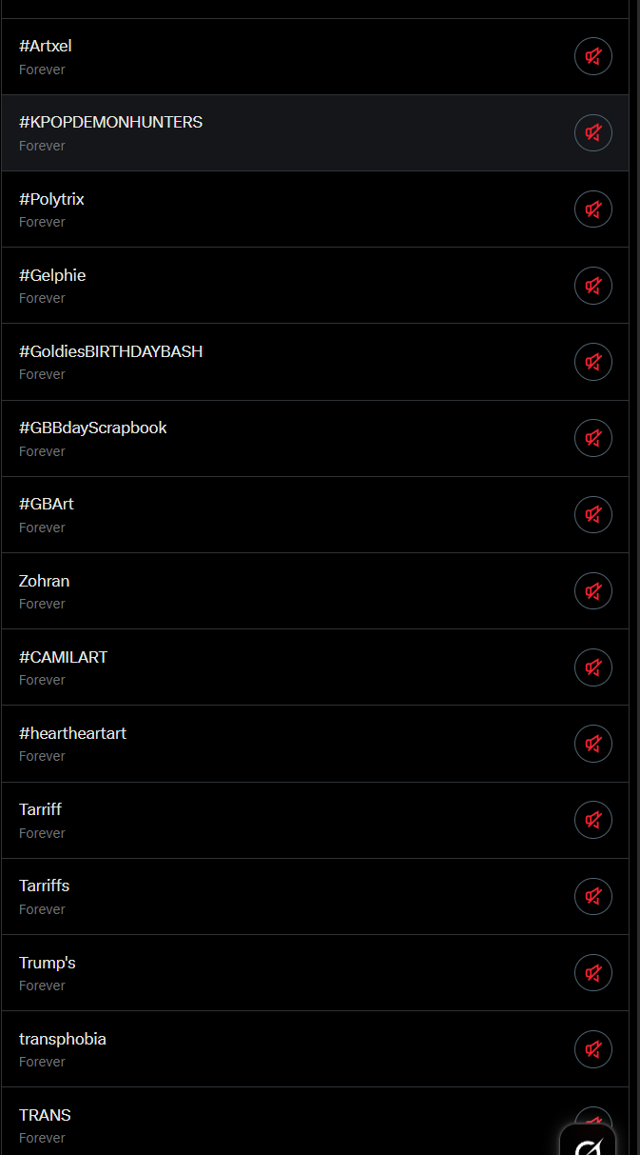This screenshot has width=640, height=1155.
Task: Unmute the word Trump's
Action: [x=592, y=973]
